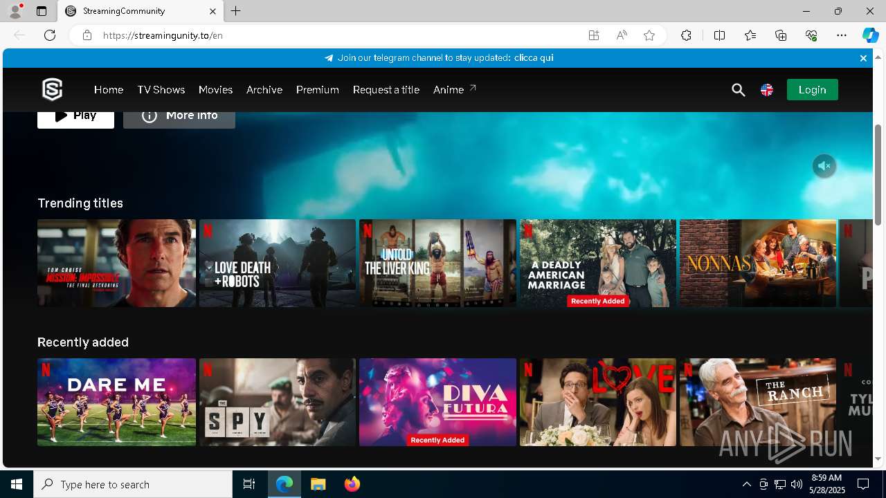
Task: Open the volume control tray icon
Action: click(x=797, y=484)
